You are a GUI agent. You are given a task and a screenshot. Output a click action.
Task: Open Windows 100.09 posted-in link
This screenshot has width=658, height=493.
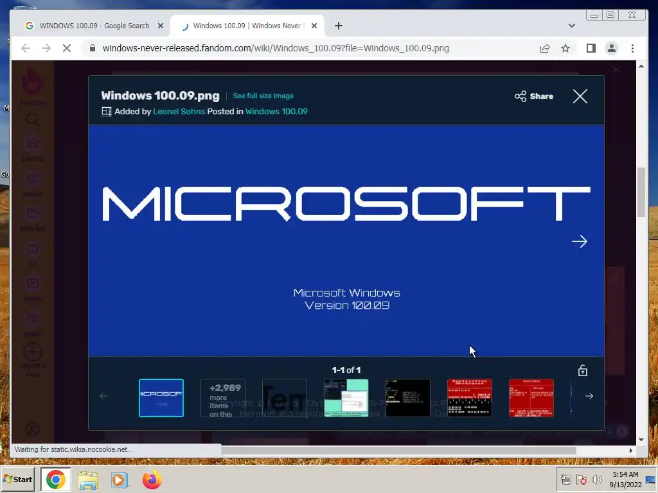click(276, 112)
